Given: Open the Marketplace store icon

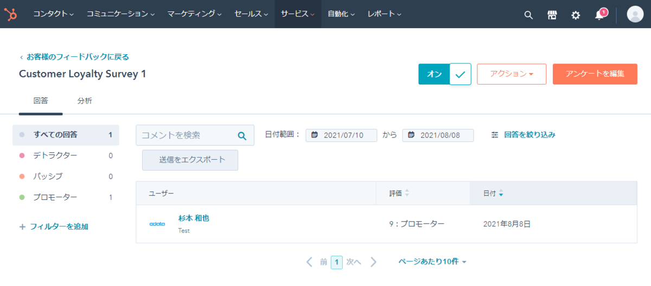Looking at the screenshot, I should [x=552, y=15].
